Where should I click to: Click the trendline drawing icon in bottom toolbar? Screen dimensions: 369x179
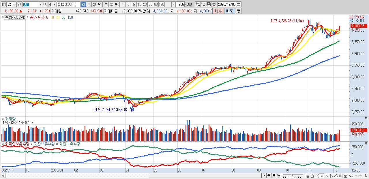(x=336, y=176)
